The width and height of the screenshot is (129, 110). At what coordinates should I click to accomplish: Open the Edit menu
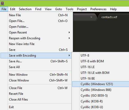point(13,9)
